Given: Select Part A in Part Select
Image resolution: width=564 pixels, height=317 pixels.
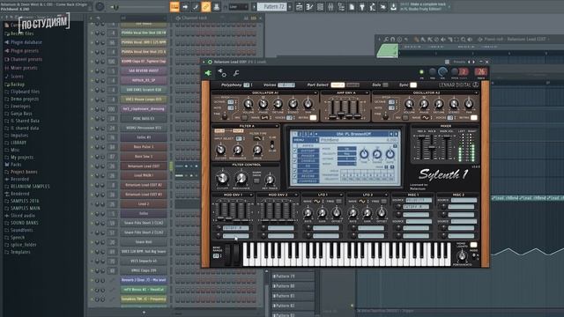Looking at the screenshot, I should coord(338,85).
